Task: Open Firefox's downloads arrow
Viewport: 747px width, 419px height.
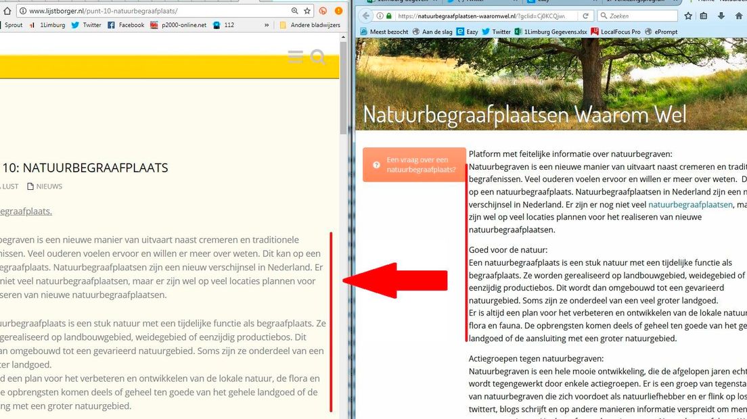Action: click(721, 16)
